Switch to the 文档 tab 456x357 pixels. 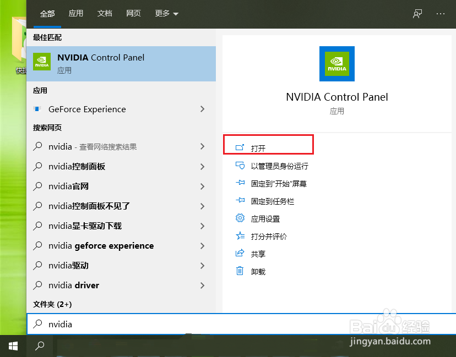tap(105, 14)
